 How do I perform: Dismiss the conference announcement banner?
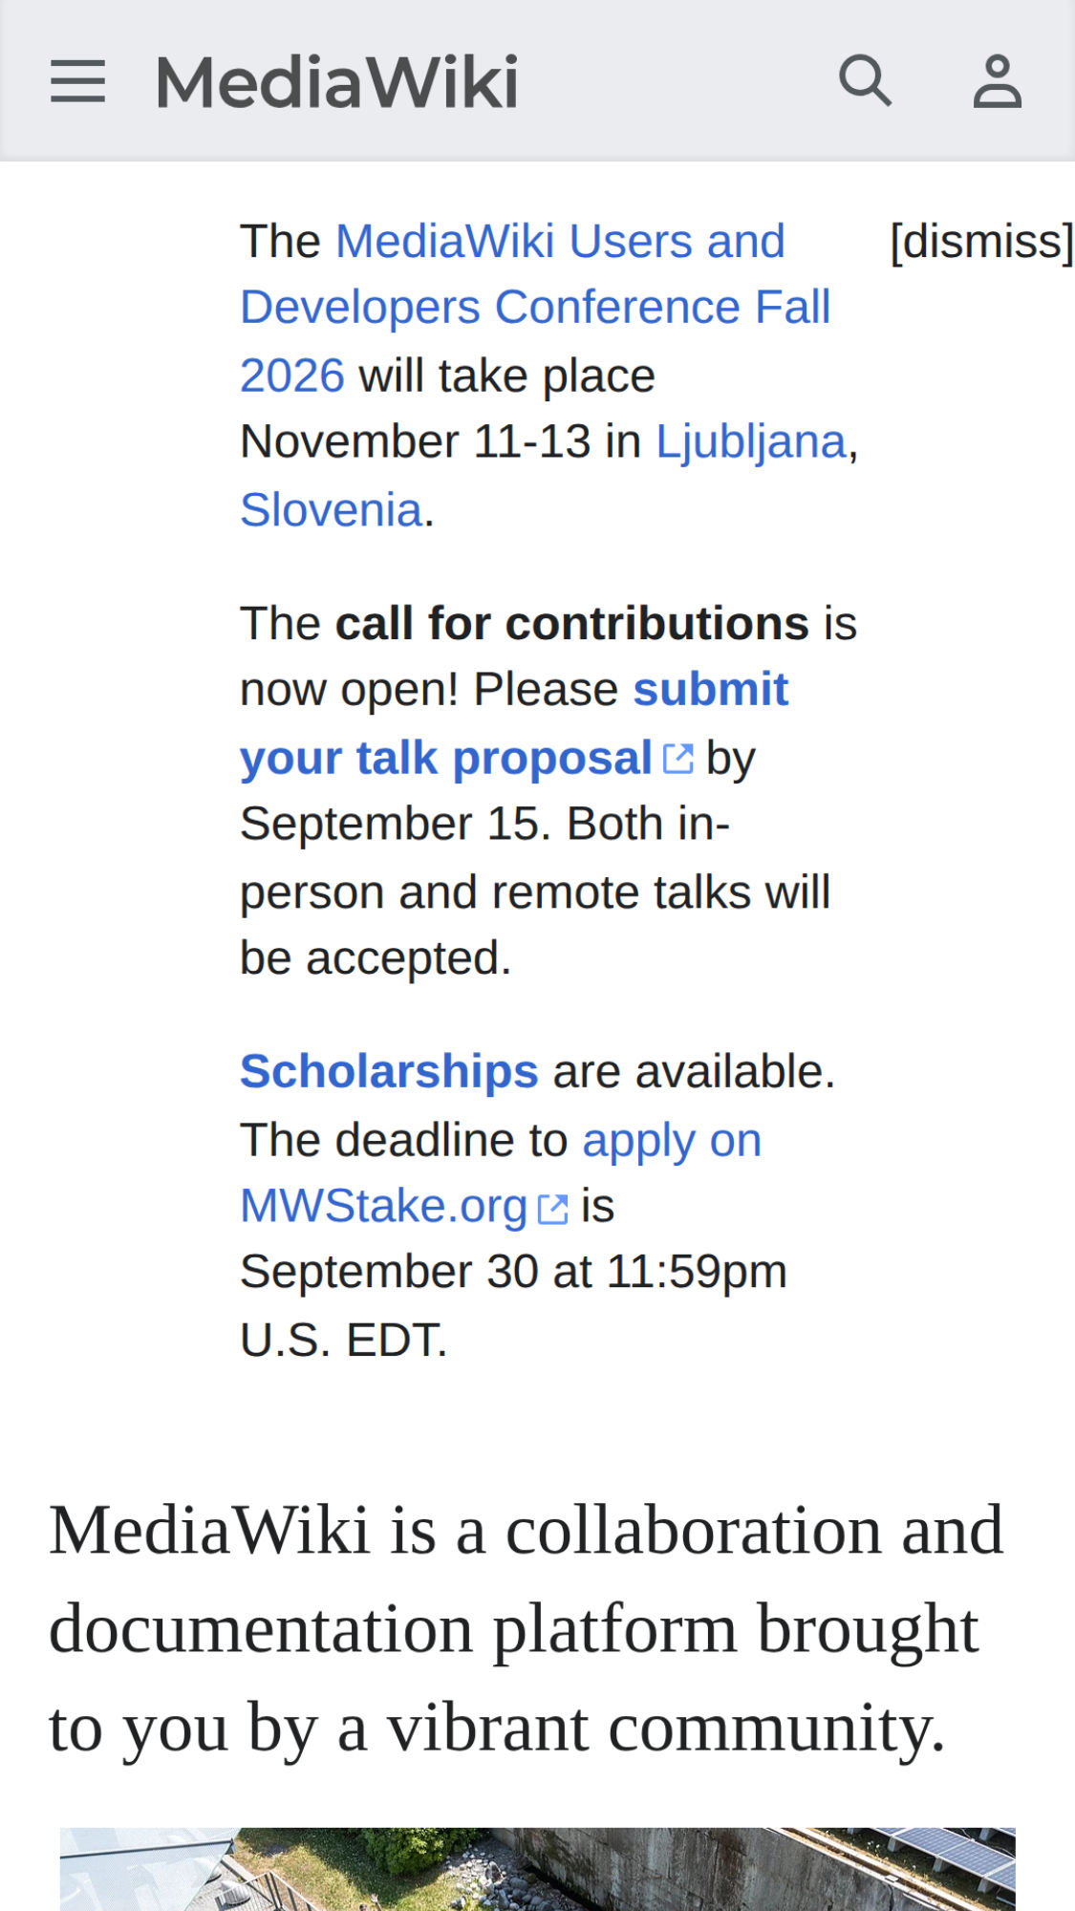tap(981, 241)
